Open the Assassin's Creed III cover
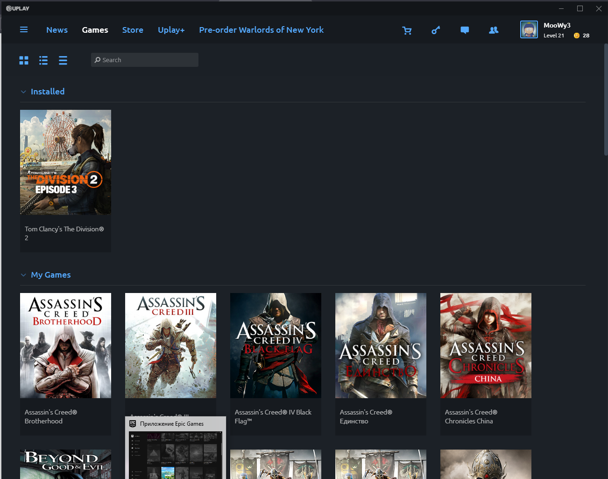608x479 pixels. point(170,345)
